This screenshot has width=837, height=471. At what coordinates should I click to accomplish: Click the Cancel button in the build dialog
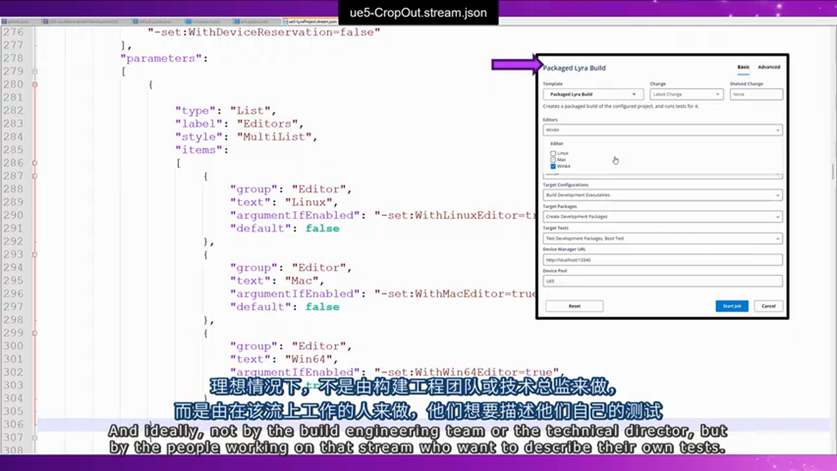pos(768,305)
